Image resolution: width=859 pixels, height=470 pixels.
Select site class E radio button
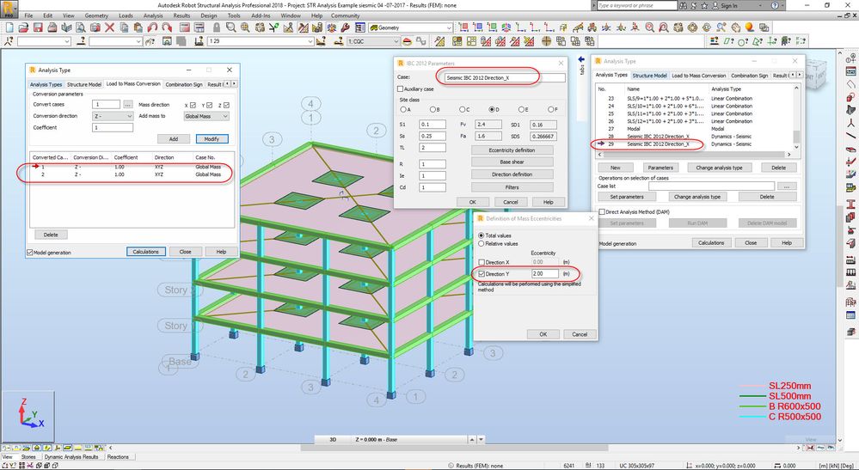click(521, 109)
